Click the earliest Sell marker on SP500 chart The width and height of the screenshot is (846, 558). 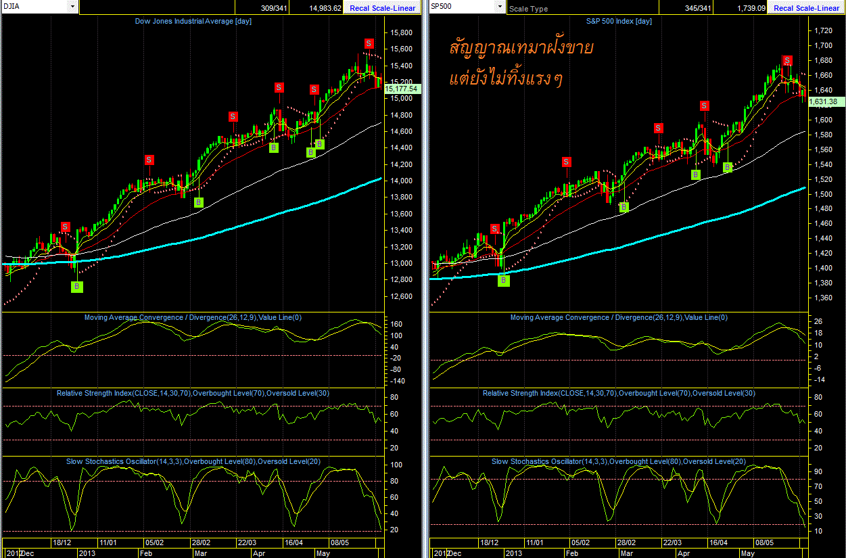point(494,229)
